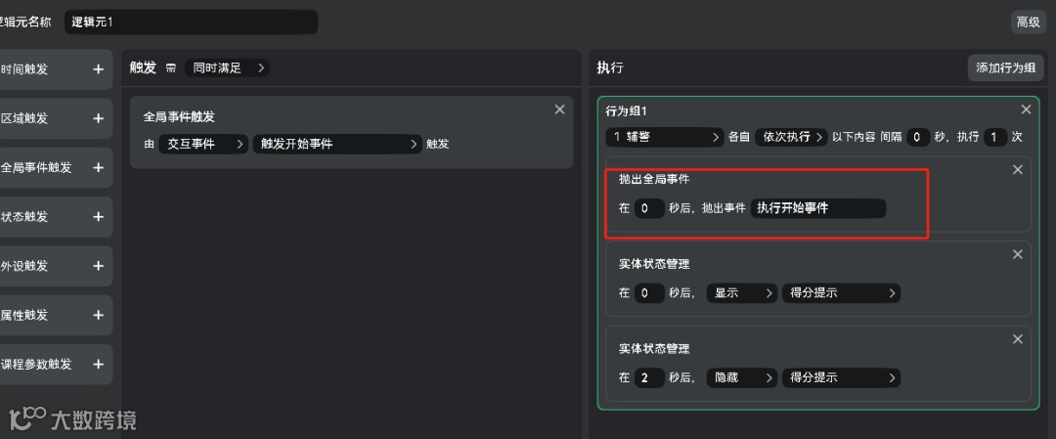1056x439 pixels.
Task: Add a 状态触发 trigger via plus icon
Action: click(98, 217)
